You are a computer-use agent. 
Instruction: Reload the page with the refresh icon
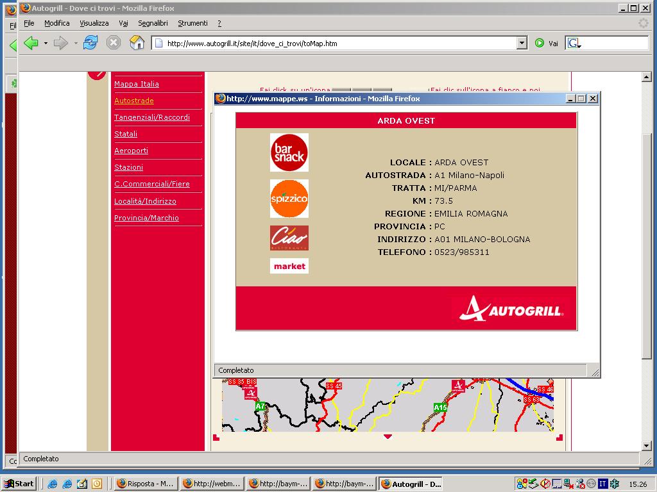90,43
